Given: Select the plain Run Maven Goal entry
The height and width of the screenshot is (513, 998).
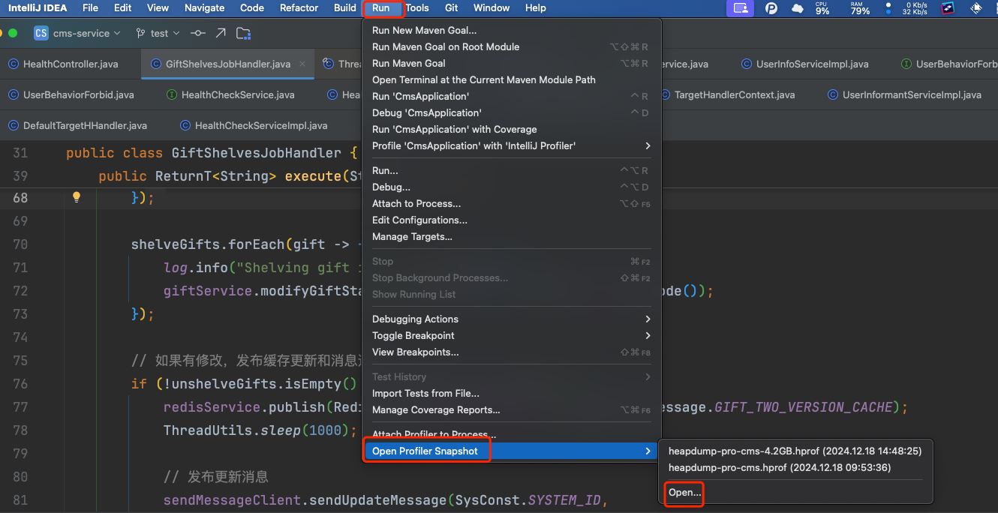Looking at the screenshot, I should 512,63.
